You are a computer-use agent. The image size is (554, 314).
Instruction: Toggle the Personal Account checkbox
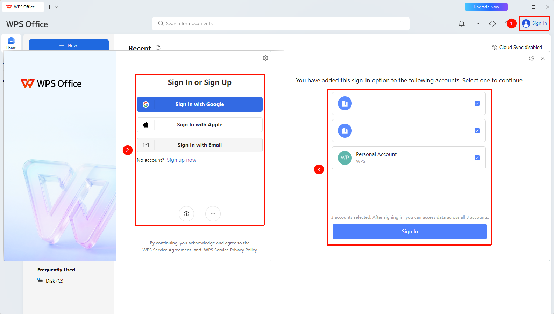[x=477, y=158]
